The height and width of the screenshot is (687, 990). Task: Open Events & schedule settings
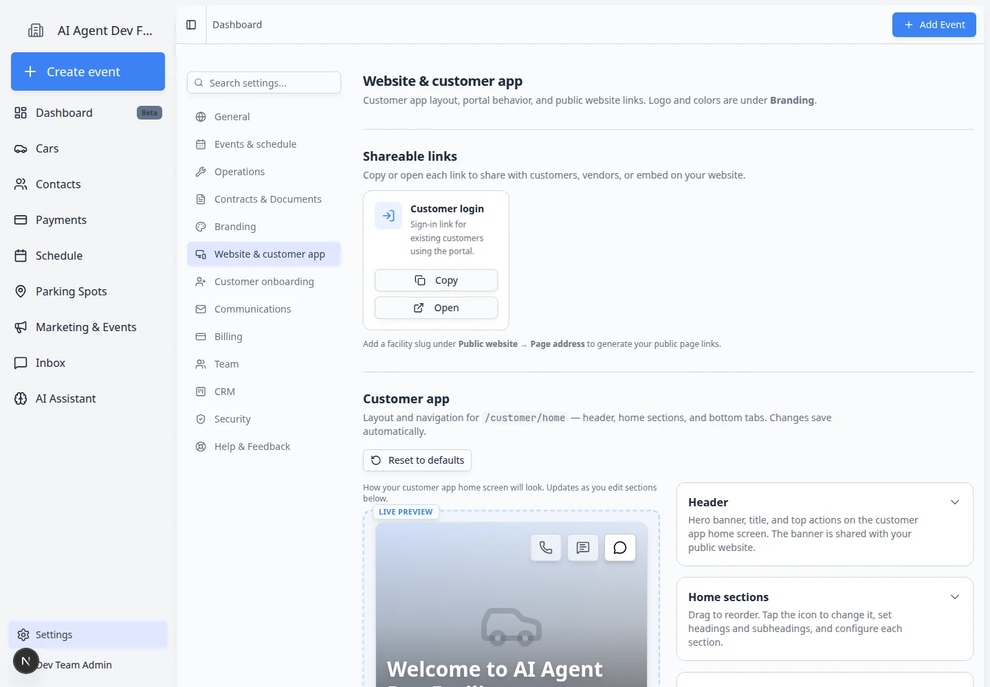click(x=264, y=144)
